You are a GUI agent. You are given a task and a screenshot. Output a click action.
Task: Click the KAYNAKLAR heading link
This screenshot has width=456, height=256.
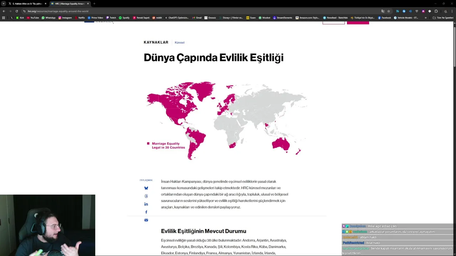tap(156, 42)
